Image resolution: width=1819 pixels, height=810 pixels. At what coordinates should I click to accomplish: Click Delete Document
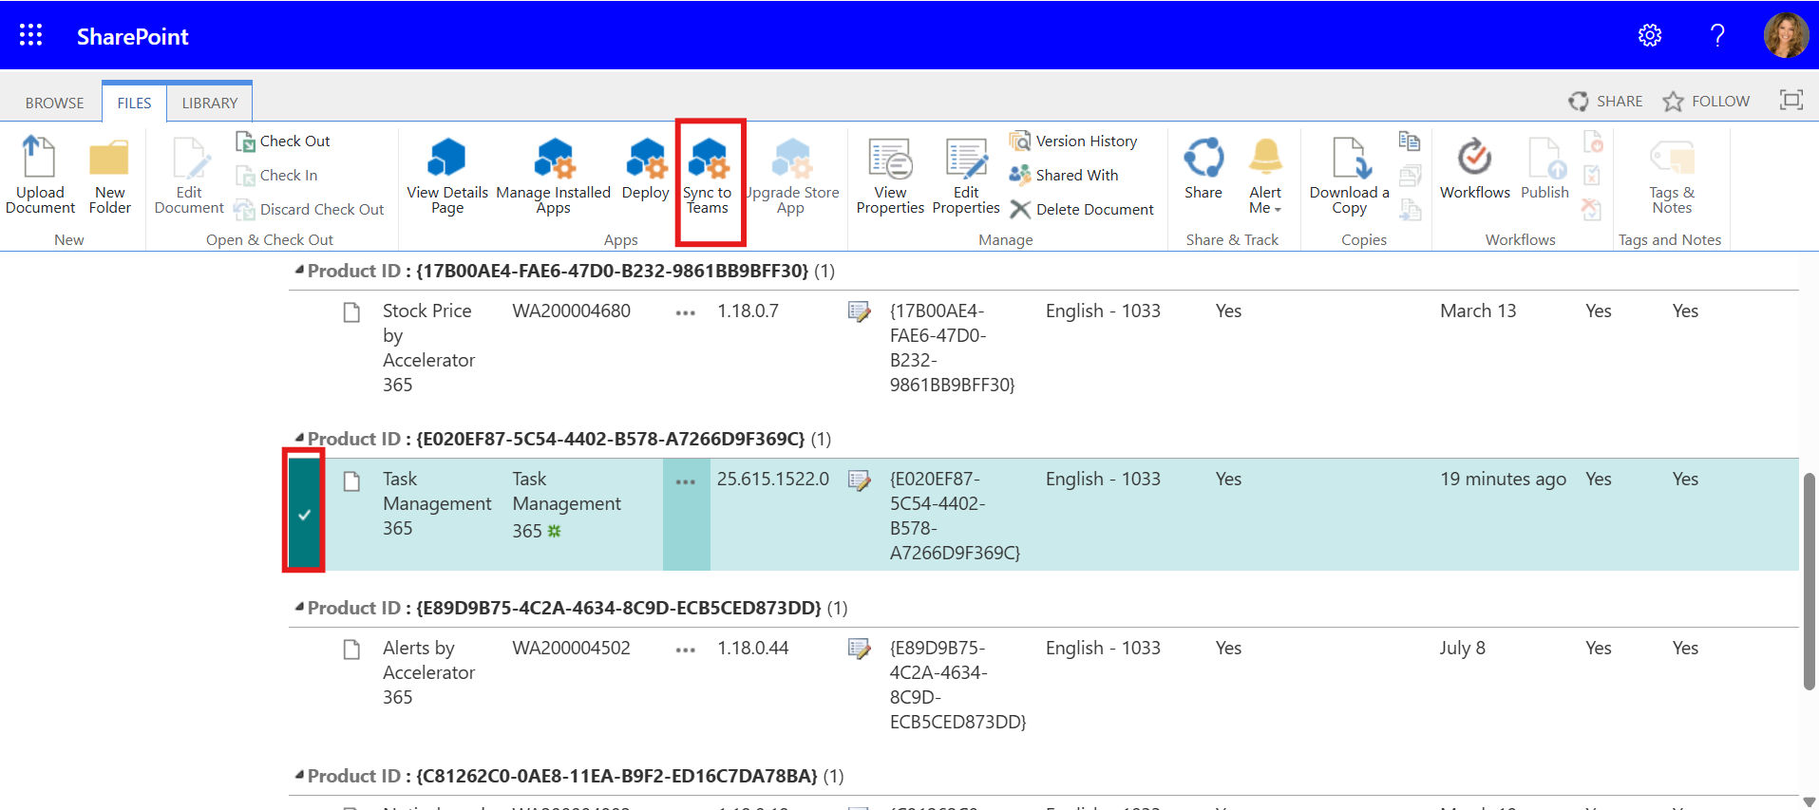pyautogui.click(x=1082, y=210)
